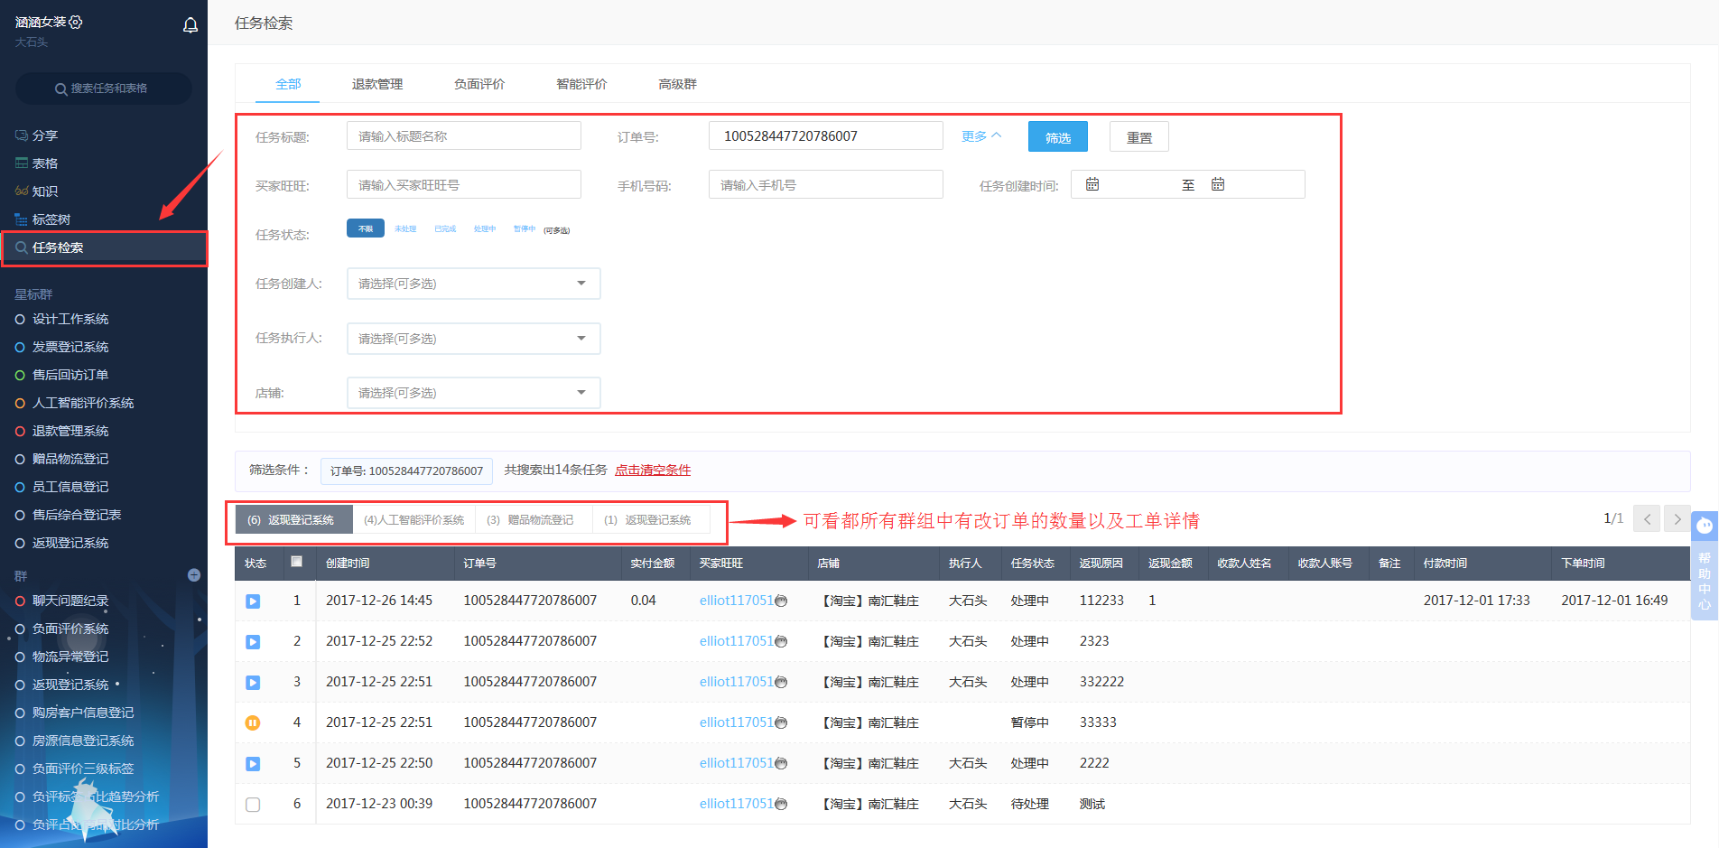Open the notification bell
The width and height of the screenshot is (1719, 848).
(x=190, y=25)
